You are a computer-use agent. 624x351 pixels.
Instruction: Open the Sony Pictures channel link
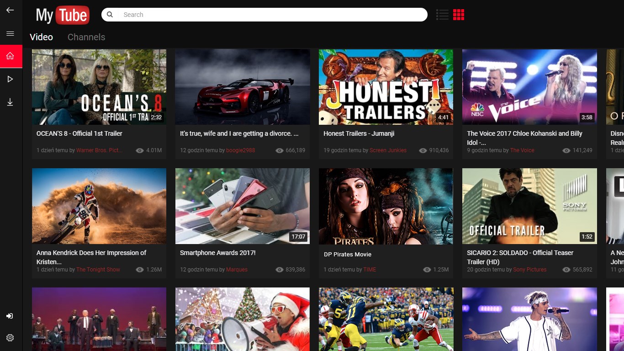tap(529, 270)
